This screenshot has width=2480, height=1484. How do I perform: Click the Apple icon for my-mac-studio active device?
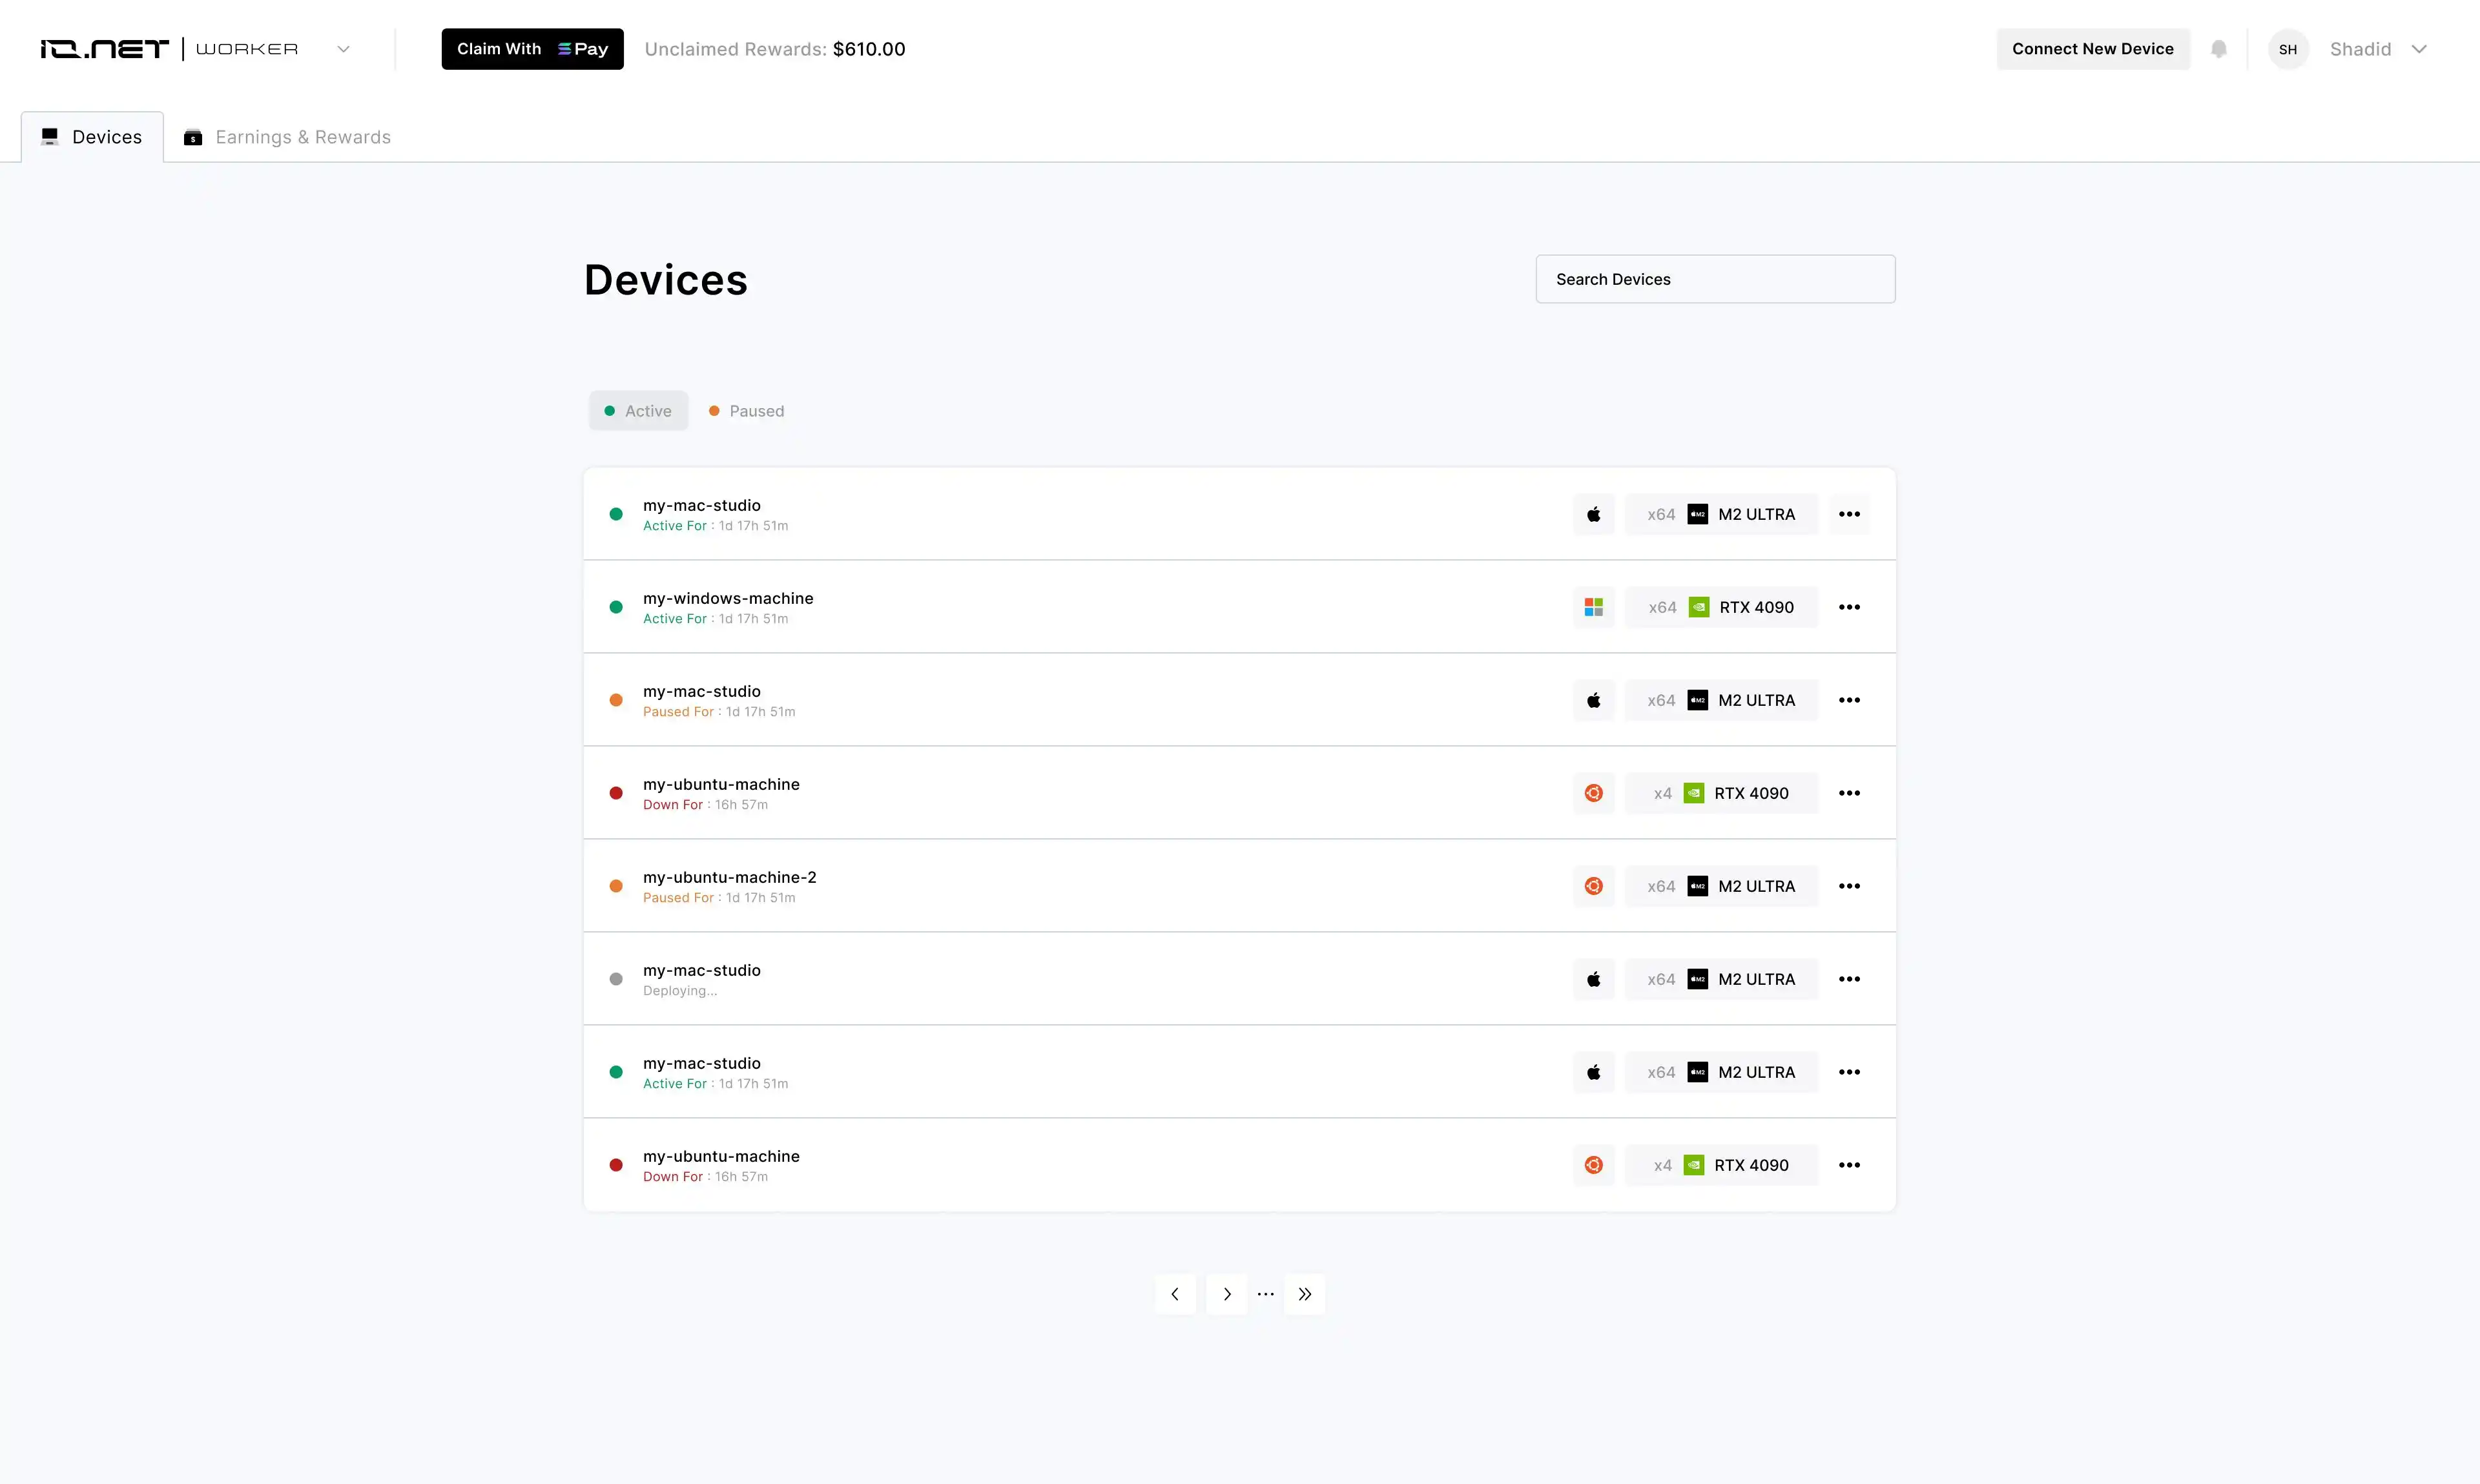click(1593, 514)
